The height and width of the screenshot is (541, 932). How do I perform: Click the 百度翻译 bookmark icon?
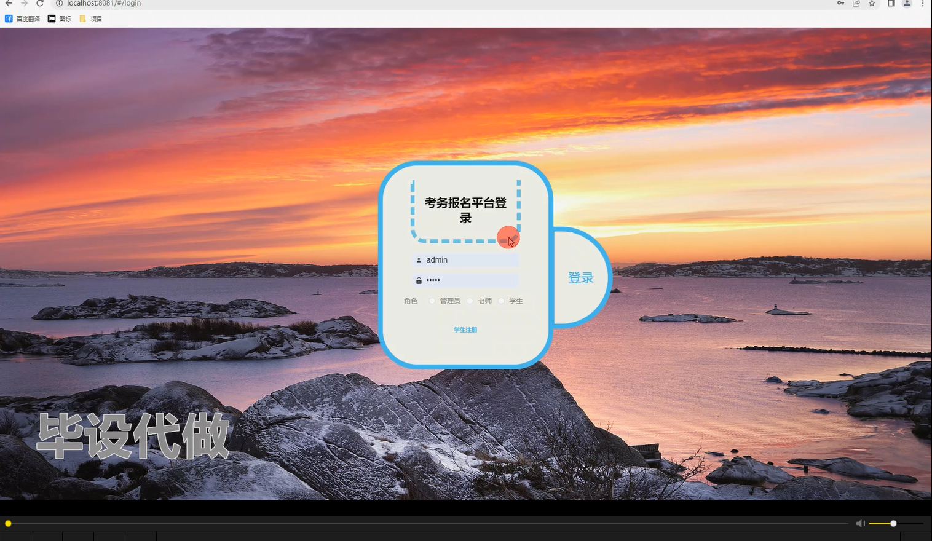tap(8, 18)
